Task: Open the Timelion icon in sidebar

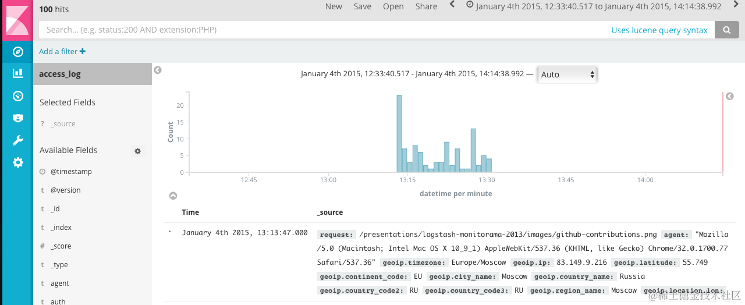Action: click(x=17, y=118)
